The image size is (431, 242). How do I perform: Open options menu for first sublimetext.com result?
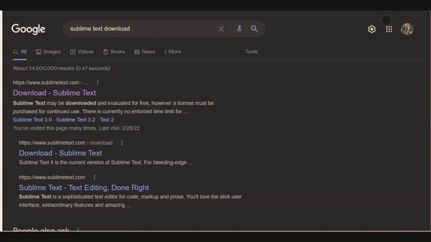[98, 82]
